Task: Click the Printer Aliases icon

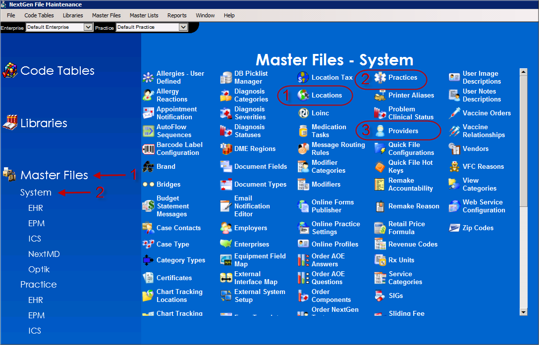Action: pyautogui.click(x=380, y=95)
